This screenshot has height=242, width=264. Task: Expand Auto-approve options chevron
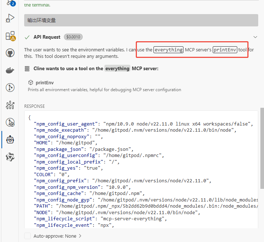point(80,236)
